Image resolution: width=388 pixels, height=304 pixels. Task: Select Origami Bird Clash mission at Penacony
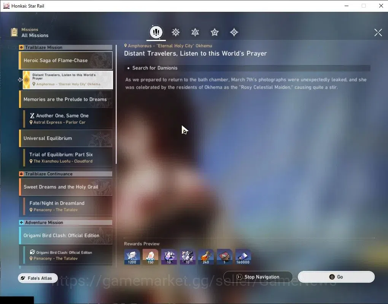point(68,255)
